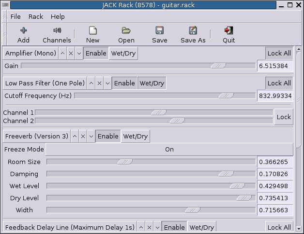Click the Save As toolbar icon
This screenshot has height=234, width=304.
click(193, 31)
